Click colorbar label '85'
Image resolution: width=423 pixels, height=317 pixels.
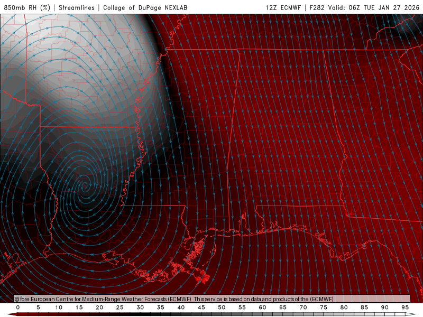(x=364, y=307)
